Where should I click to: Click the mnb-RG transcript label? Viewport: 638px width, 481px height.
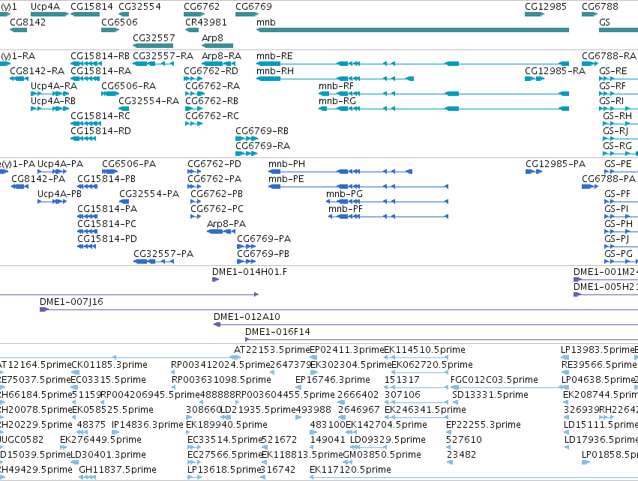[337, 101]
